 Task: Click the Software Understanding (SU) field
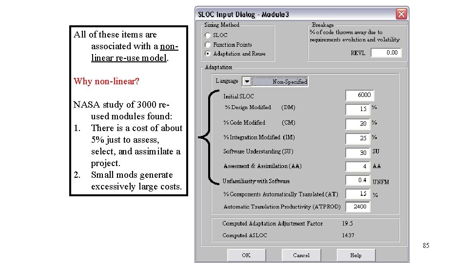[357, 152]
